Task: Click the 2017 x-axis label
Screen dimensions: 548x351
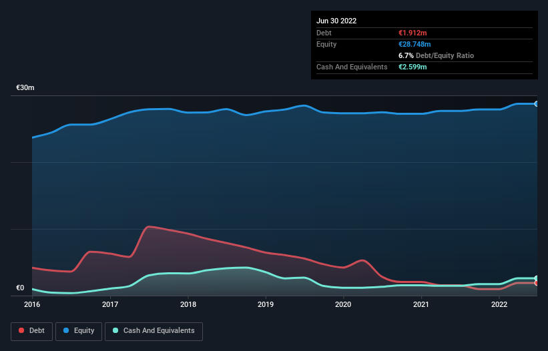Action: pos(110,304)
